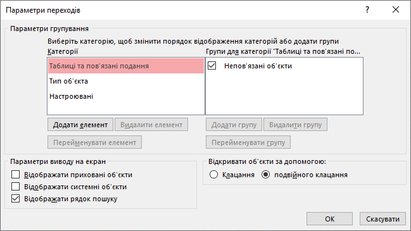Click the Додати елемент button
Viewport: 411px width, 231px height.
[80, 125]
